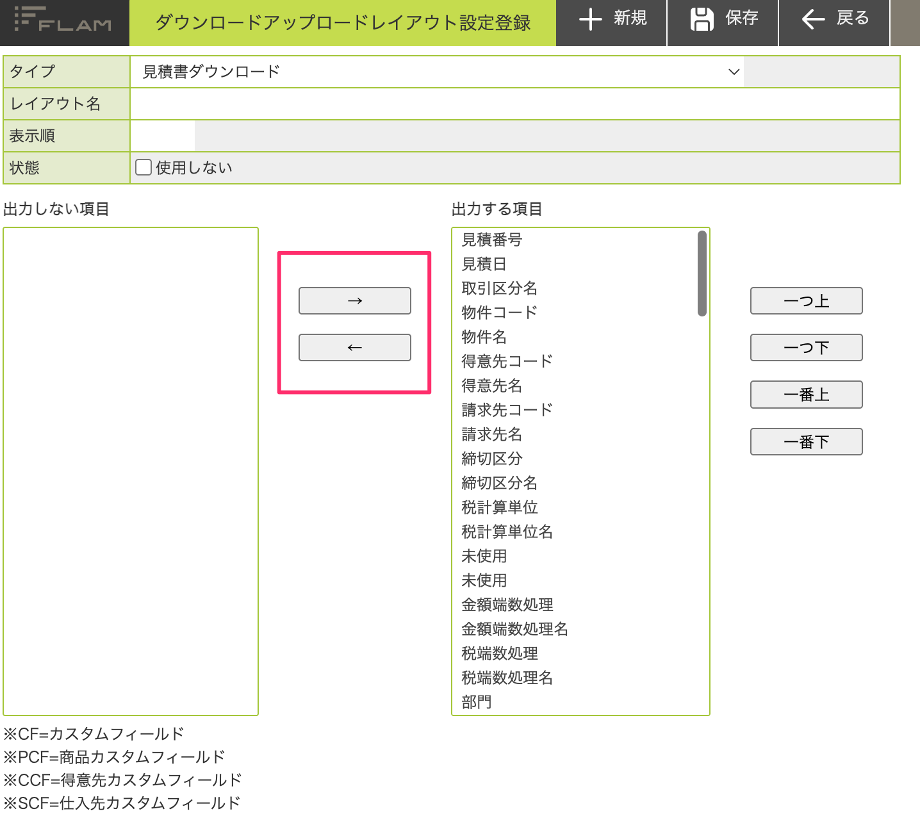Viewport: 920px width, 825px height.
Task: Click into the レイアウト名 input field
Action: click(515, 104)
